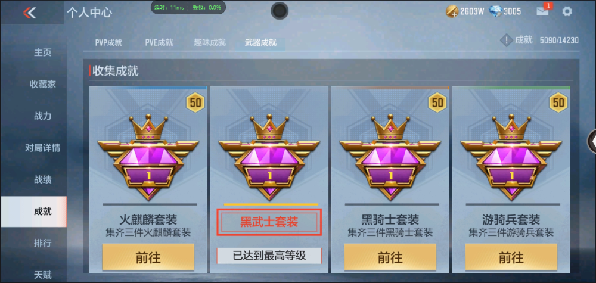Tap the gold coin add icon
The width and height of the screenshot is (596, 283).
(x=452, y=11)
